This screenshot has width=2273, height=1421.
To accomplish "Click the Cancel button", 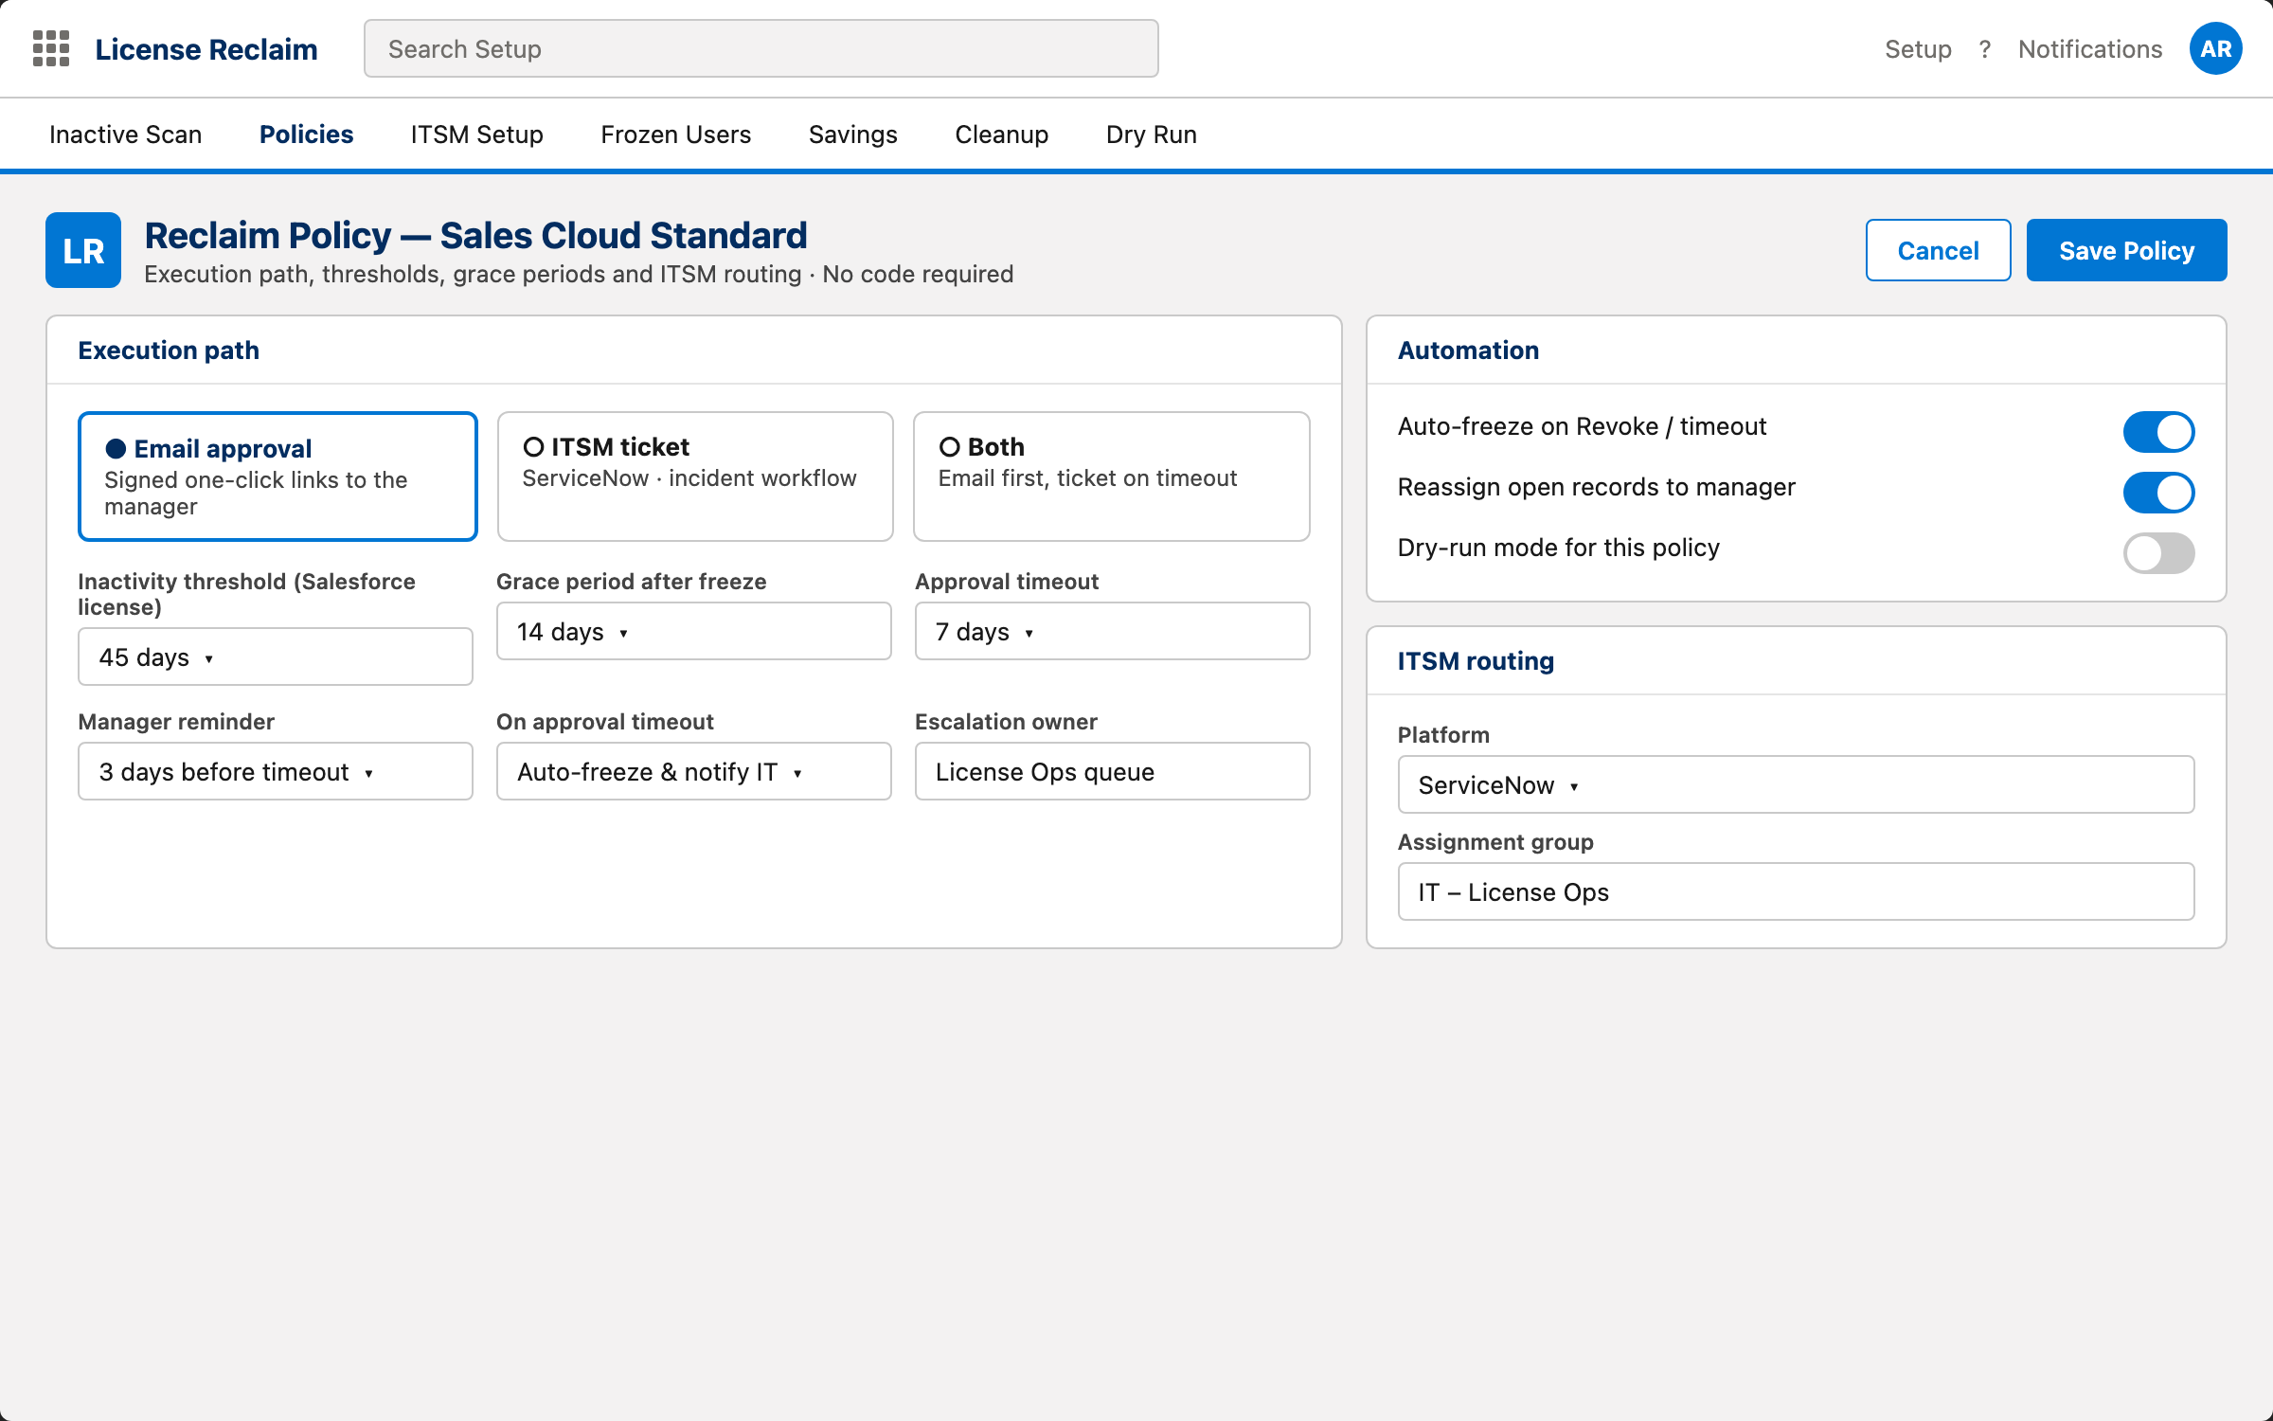I will coord(1939,250).
